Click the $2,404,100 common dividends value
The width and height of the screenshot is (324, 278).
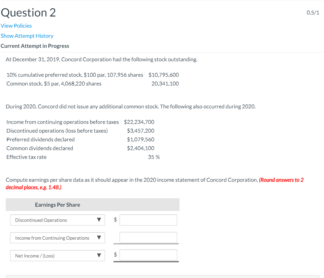pyautogui.click(x=140, y=148)
